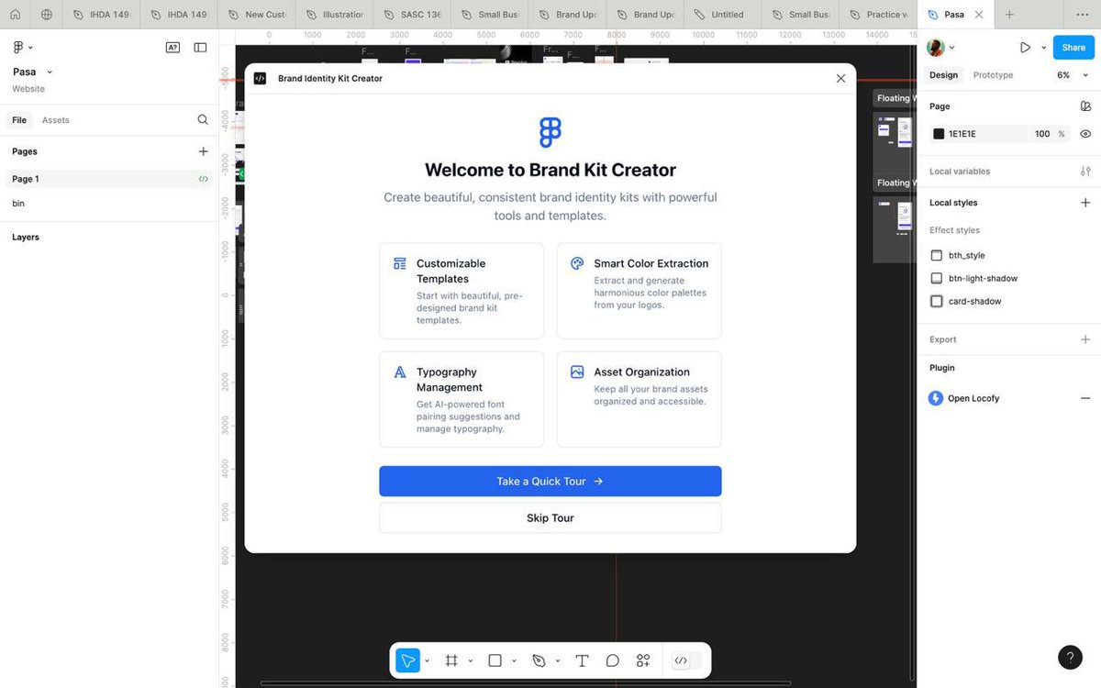Search files with the magnifier icon
Screen dimensions: 1101x688
[x=203, y=120]
